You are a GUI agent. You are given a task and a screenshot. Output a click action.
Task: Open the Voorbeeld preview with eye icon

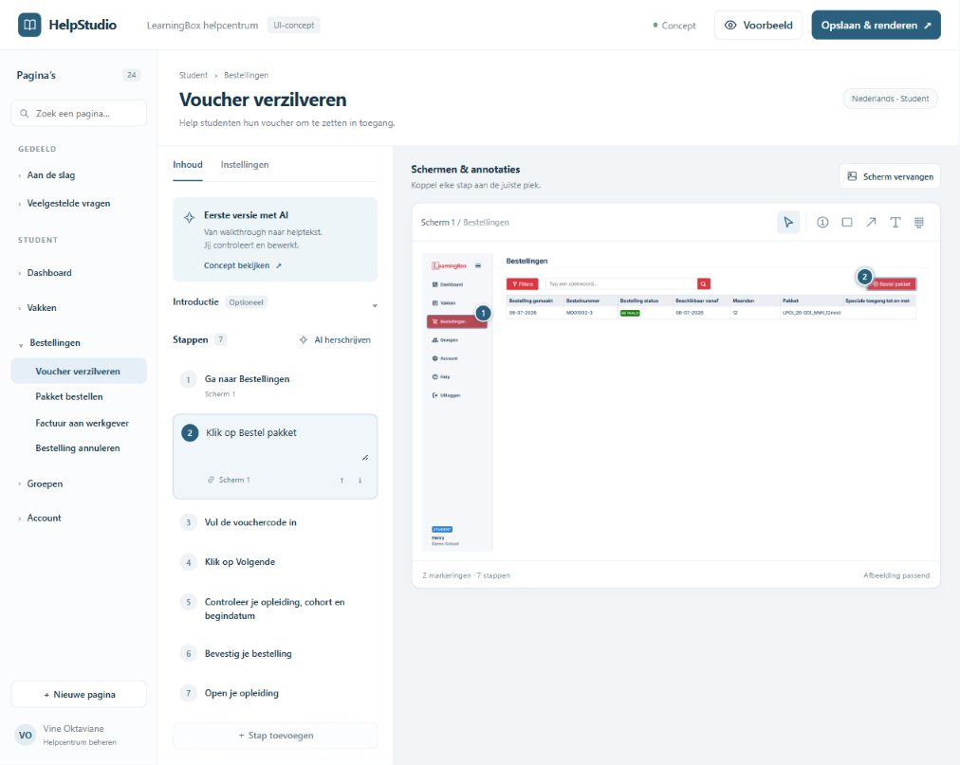[x=758, y=25]
